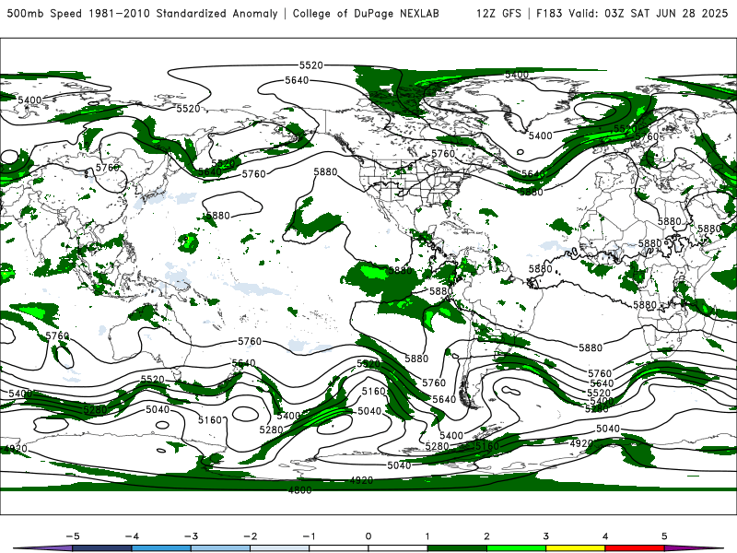
Task: Click the pale blue -2 to -1 colorbar segment
Action: click(x=280, y=548)
